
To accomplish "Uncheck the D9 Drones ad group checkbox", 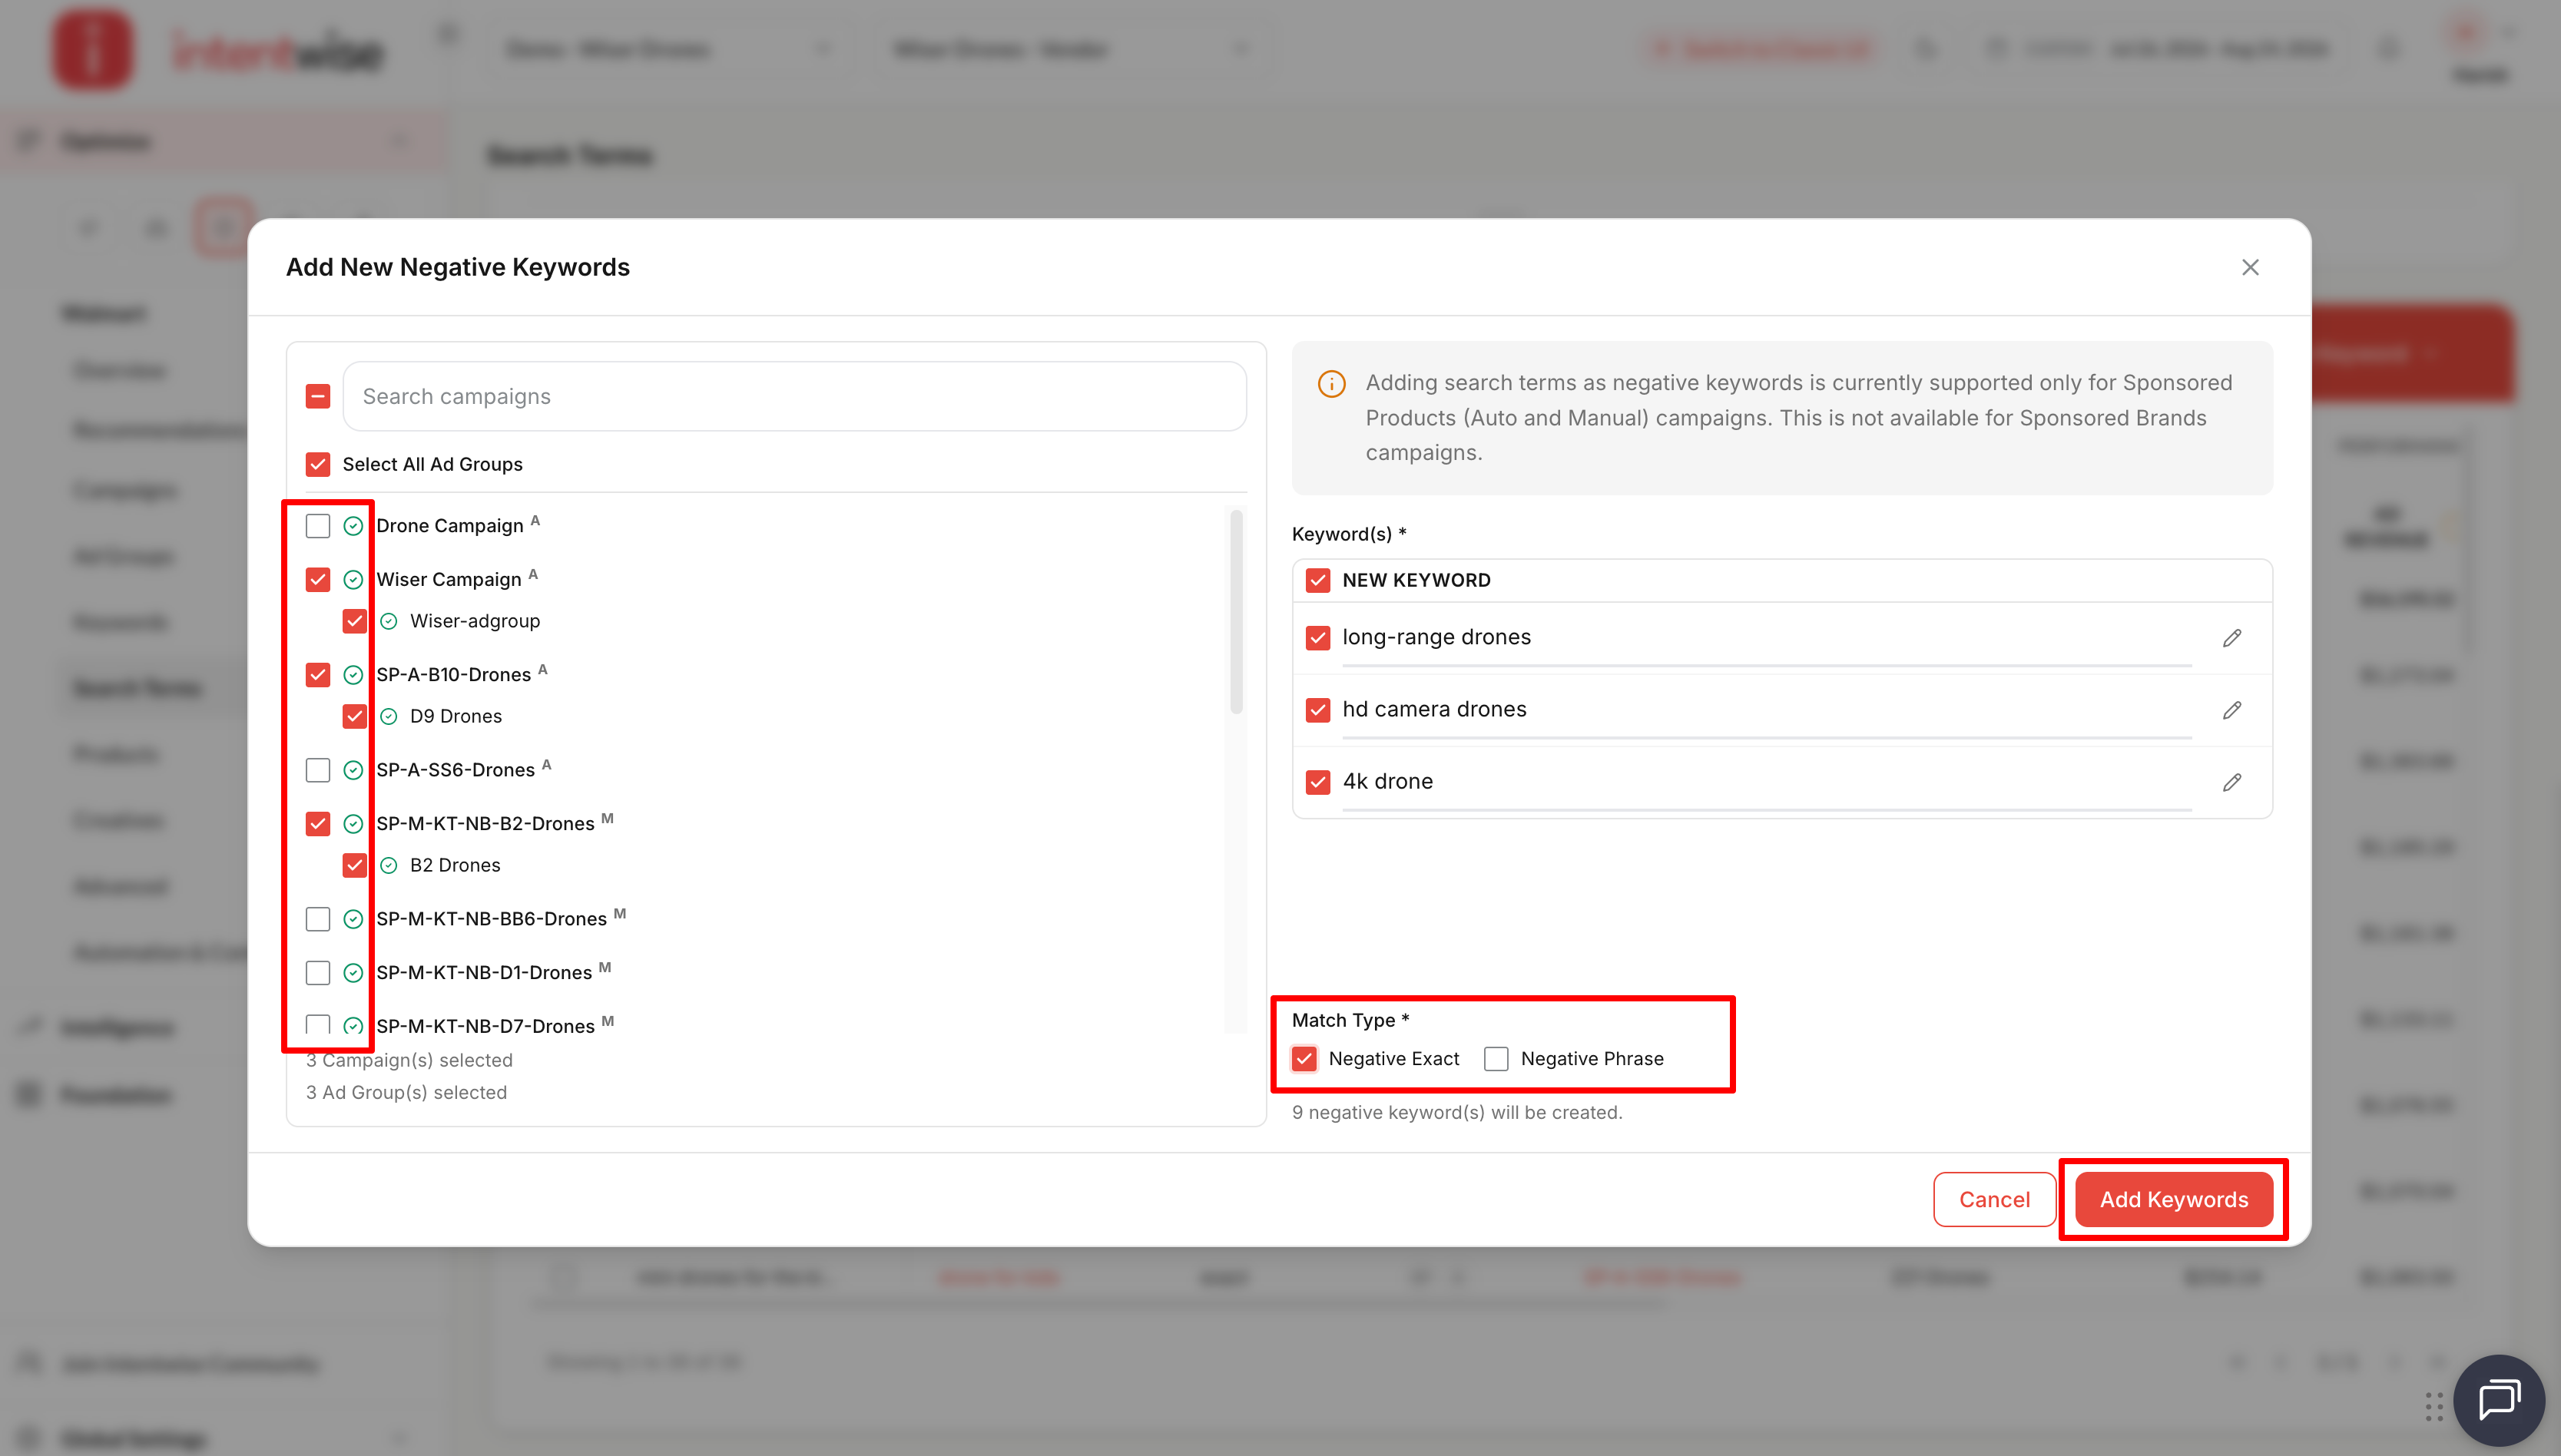I will (x=354, y=717).
